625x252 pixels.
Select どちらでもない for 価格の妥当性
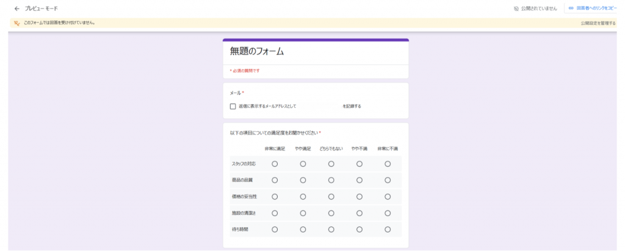[x=331, y=197]
